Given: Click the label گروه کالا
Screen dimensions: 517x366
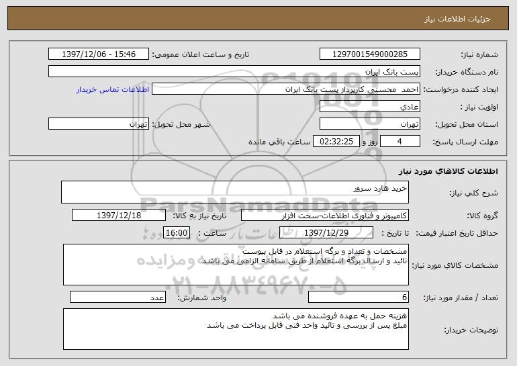Looking at the screenshot, I should (482, 216).
